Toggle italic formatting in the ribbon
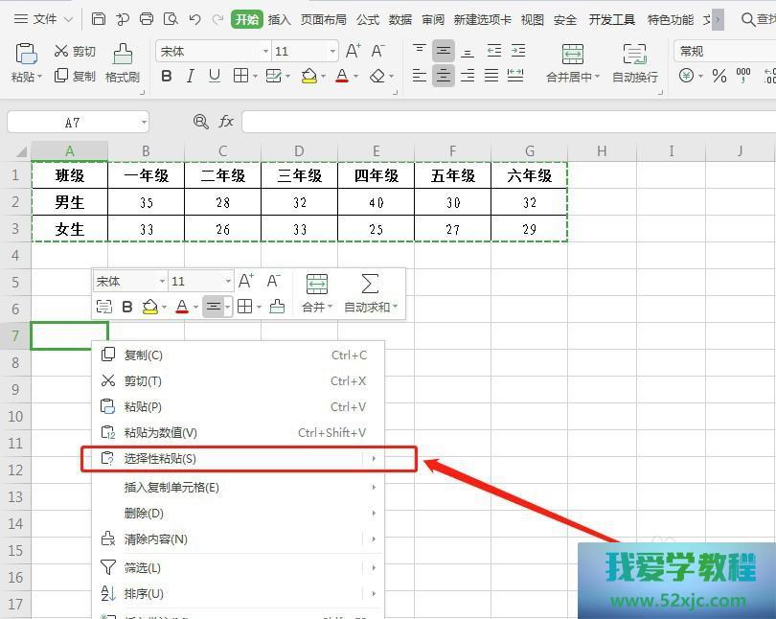 191,76
